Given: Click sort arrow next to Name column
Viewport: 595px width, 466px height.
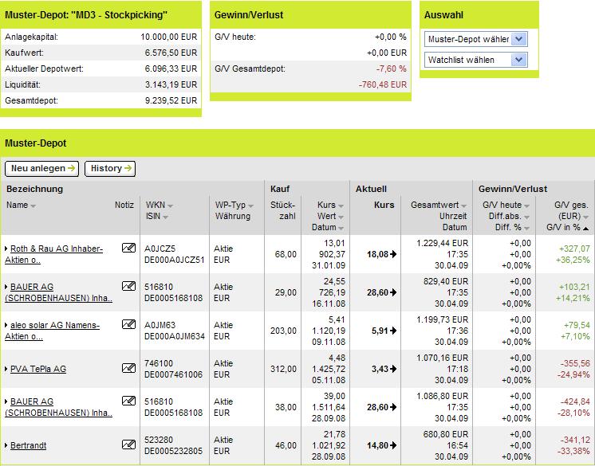Looking at the screenshot, I should tap(33, 206).
